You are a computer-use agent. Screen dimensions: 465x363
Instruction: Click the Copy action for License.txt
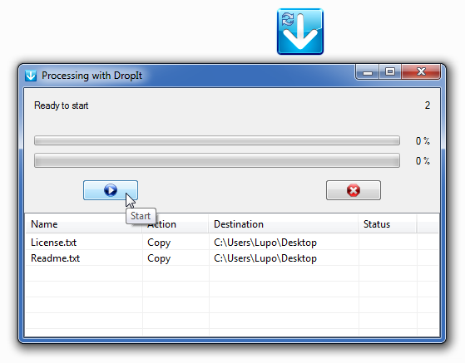click(159, 243)
